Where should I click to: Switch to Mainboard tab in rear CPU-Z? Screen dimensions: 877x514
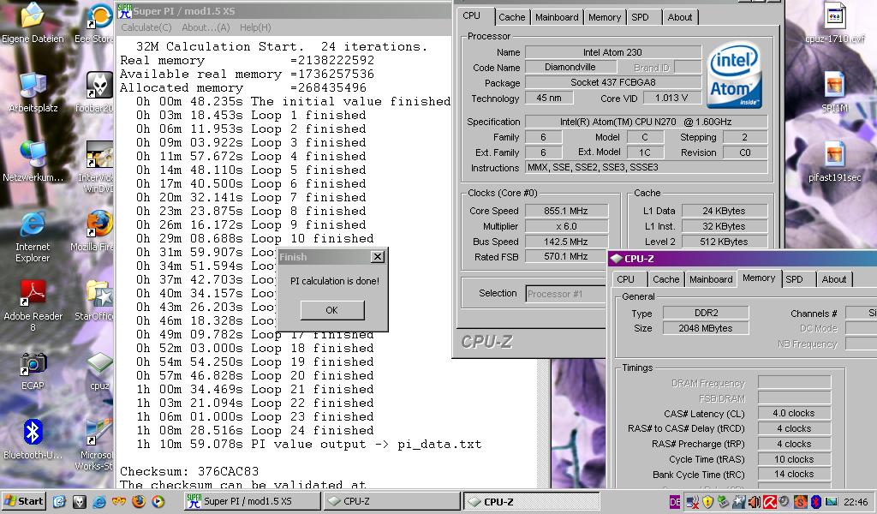coord(557,17)
